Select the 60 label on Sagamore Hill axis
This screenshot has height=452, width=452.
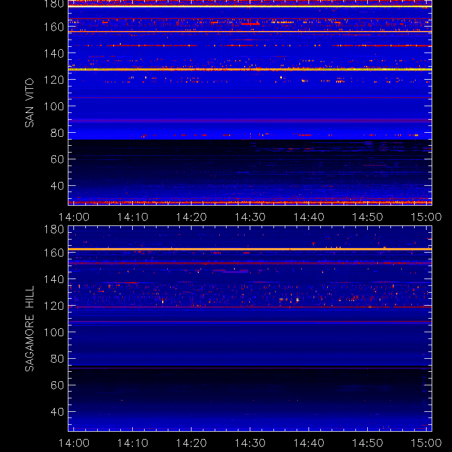tap(57, 385)
